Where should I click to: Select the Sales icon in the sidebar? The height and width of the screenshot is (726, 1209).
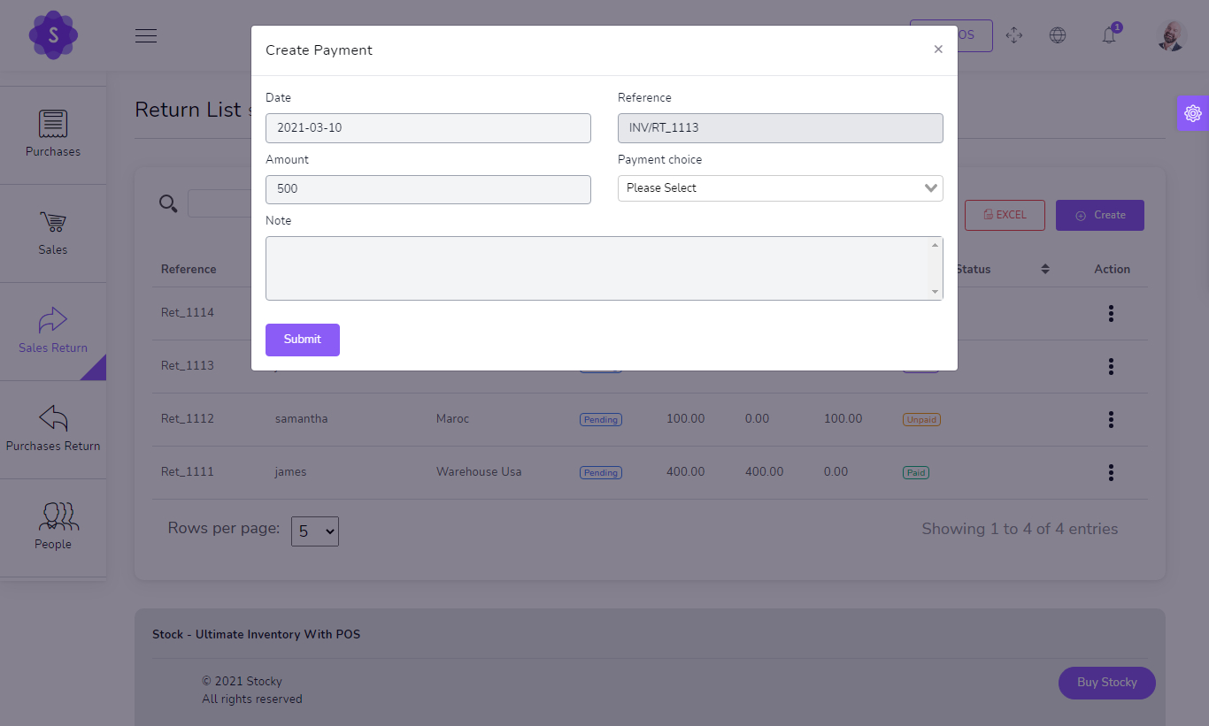point(53,232)
